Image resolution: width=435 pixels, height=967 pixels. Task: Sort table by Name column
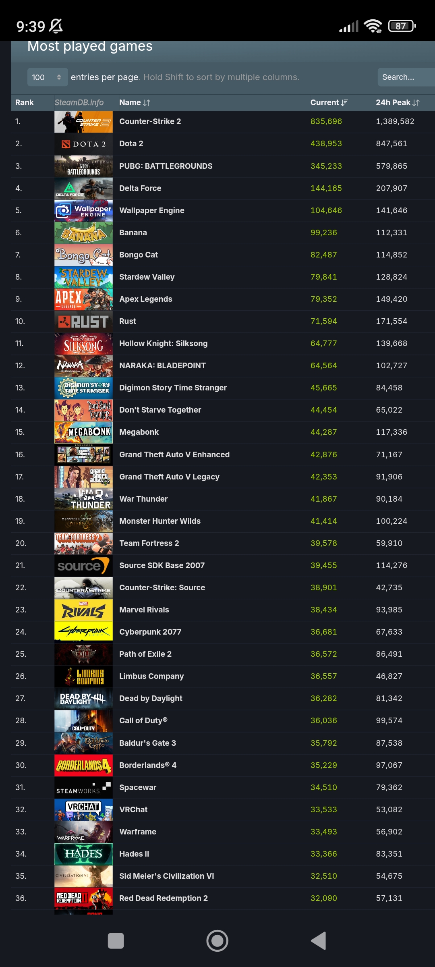(x=135, y=103)
